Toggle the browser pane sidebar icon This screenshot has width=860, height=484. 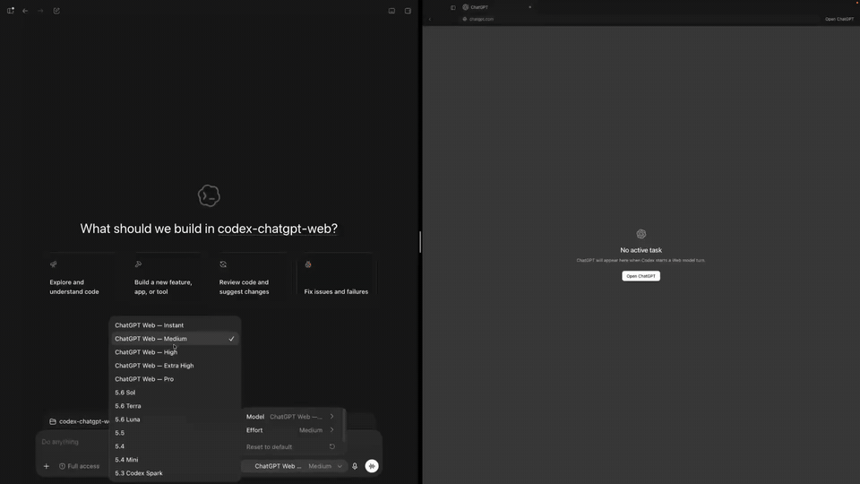tap(453, 7)
